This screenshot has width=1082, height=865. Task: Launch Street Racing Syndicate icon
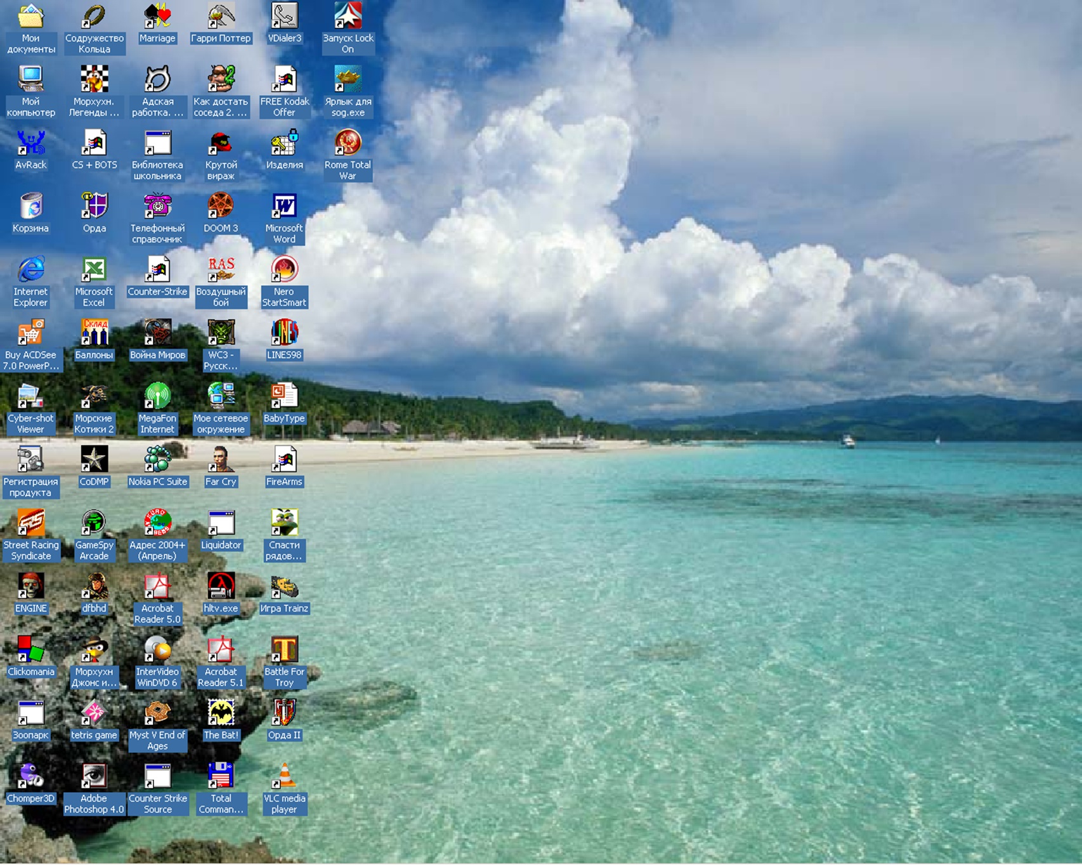coord(30,523)
